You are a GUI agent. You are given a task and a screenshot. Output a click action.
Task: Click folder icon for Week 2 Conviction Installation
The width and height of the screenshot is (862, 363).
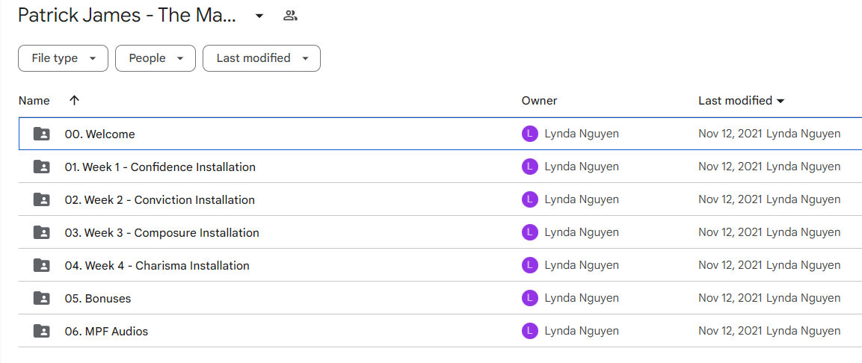[41, 199]
